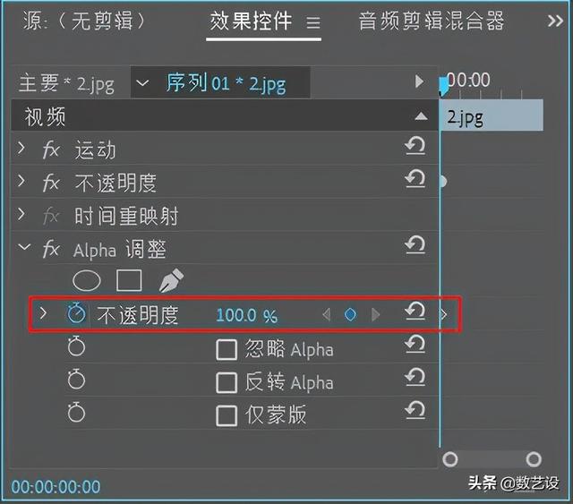
Task: Tick the 仅蒙版 checkbox
Action: 227,414
